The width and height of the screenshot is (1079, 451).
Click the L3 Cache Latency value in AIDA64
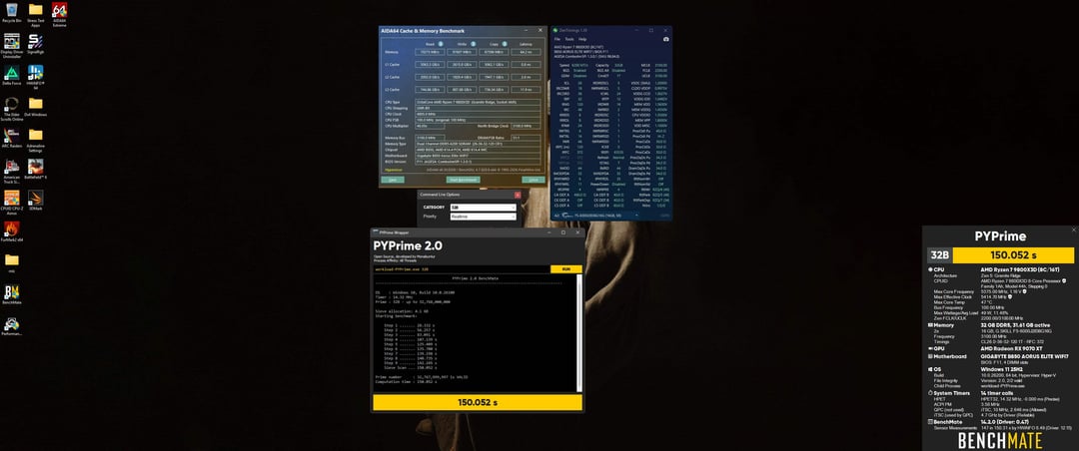click(526, 90)
